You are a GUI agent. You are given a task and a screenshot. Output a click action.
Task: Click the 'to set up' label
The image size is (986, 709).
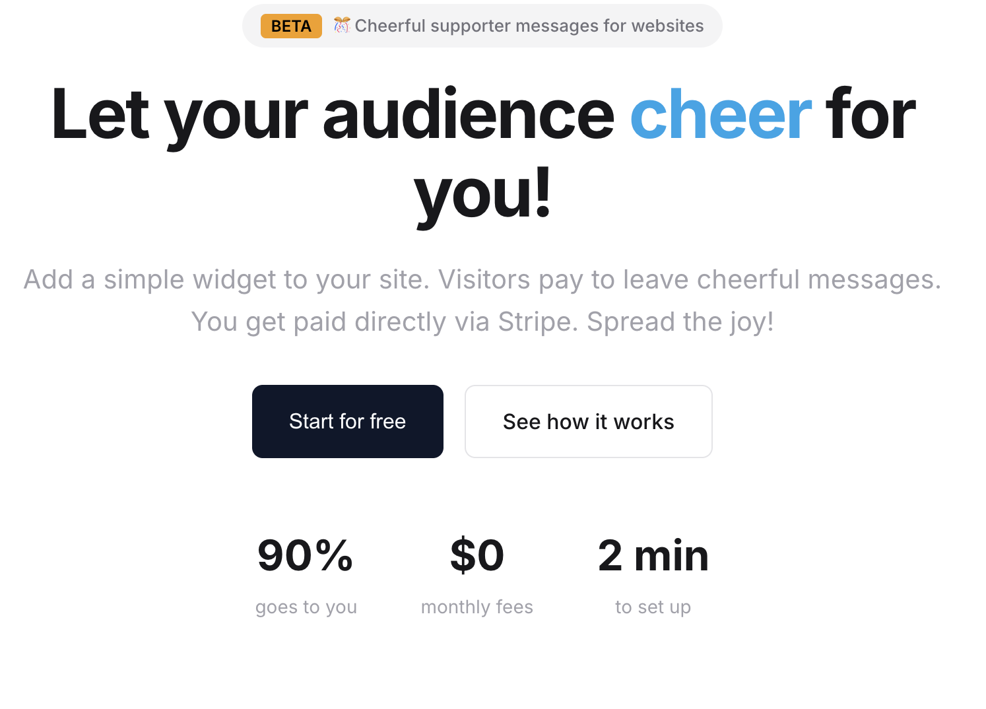point(653,607)
